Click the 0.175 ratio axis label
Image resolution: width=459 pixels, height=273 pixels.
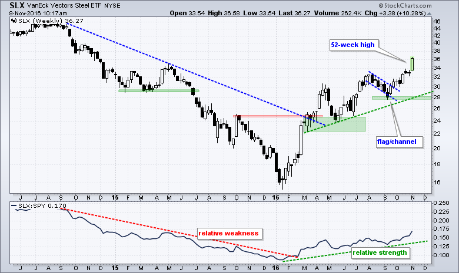[x=441, y=229]
